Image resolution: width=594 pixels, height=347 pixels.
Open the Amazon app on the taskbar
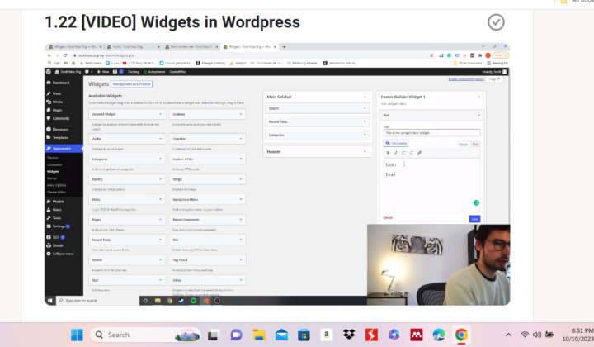(326, 335)
